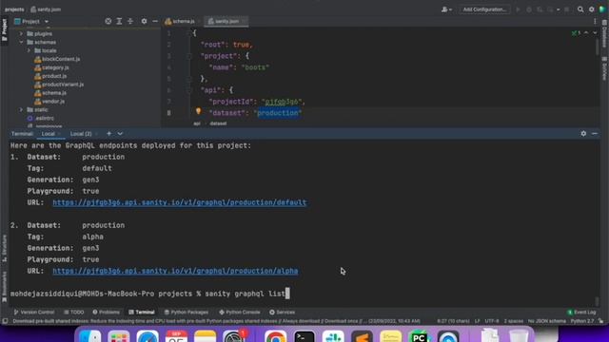Click LF line separator in status bar
Image resolution: width=609 pixels, height=342 pixels.
(x=477, y=321)
